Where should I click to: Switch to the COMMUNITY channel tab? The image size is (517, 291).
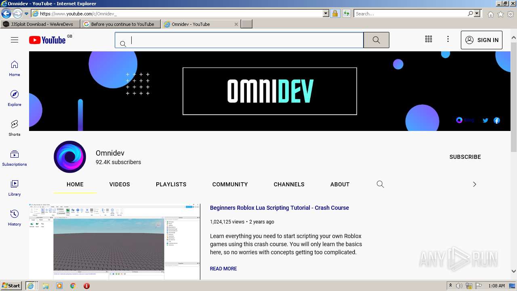[x=230, y=184]
